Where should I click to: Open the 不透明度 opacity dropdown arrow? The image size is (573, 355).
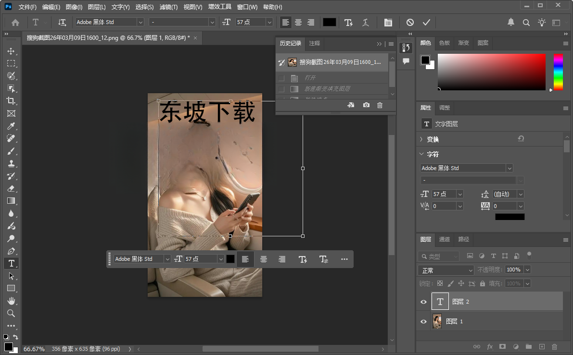(x=527, y=269)
